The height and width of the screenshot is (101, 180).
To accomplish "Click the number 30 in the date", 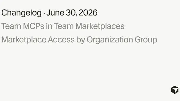I will [x=71, y=13].
